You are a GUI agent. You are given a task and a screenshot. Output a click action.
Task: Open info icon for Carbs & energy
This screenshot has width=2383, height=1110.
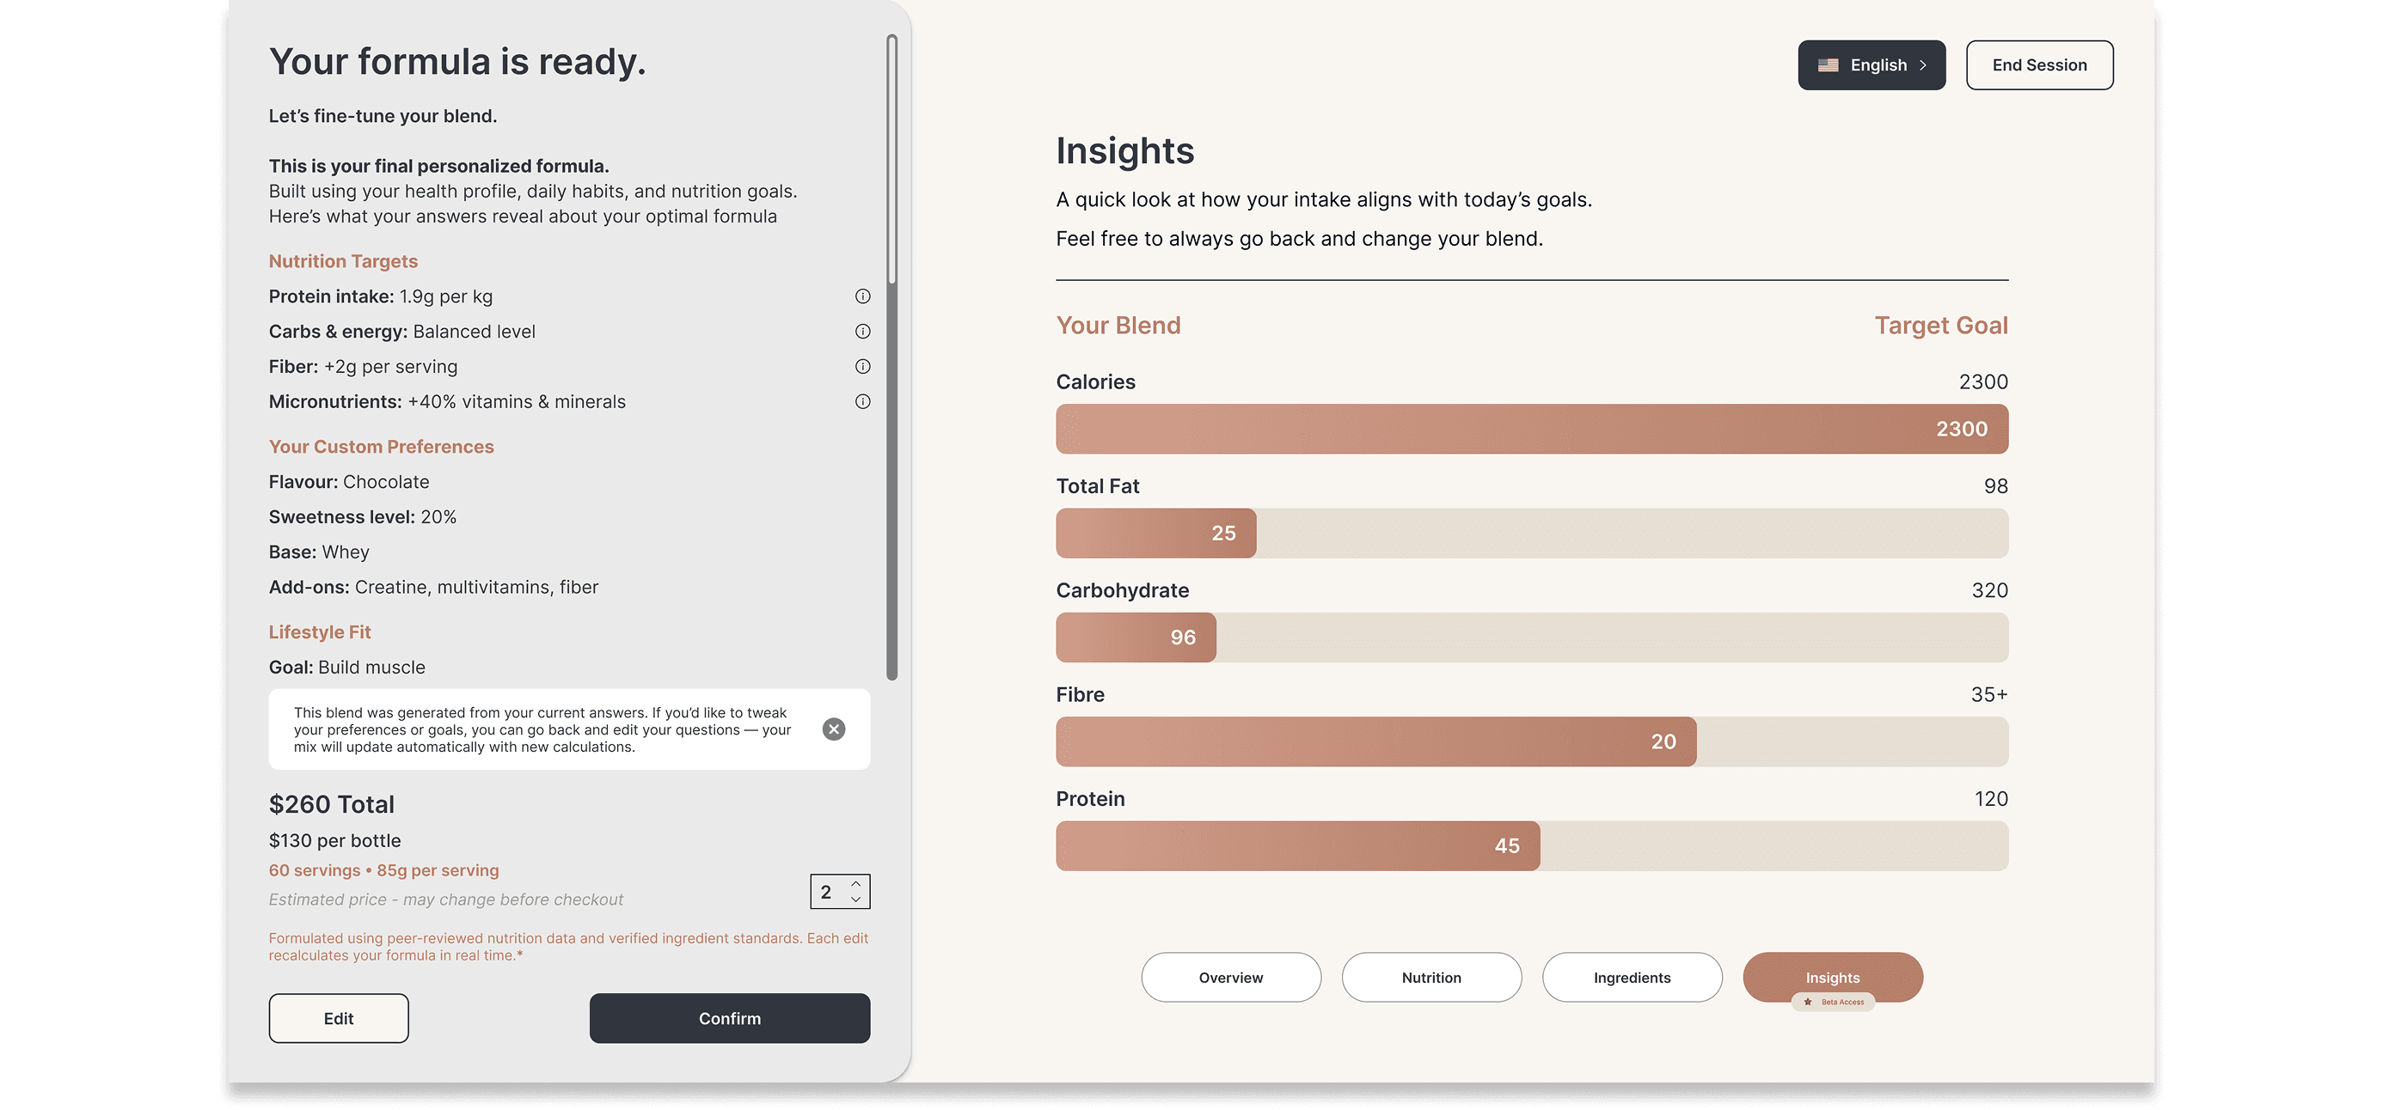click(x=862, y=331)
